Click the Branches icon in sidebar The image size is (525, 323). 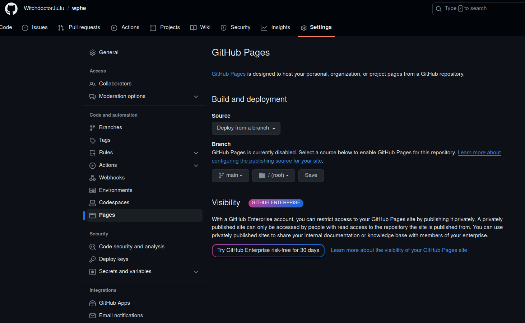(92, 128)
